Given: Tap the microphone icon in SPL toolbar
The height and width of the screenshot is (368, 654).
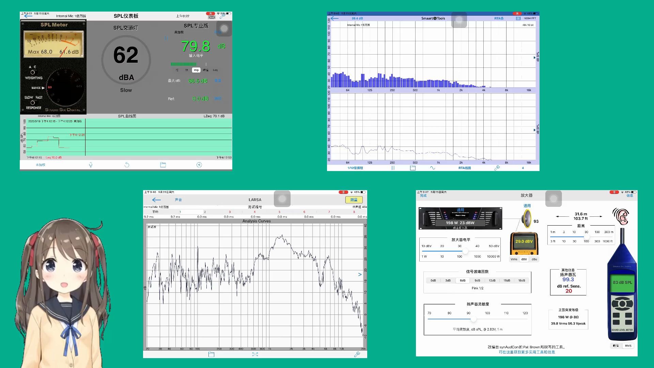Looking at the screenshot, I should pos(91,165).
